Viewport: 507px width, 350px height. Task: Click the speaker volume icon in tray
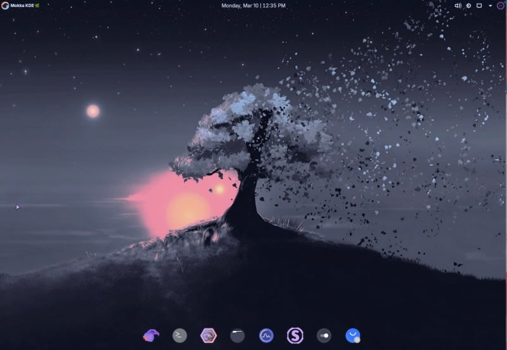click(458, 5)
